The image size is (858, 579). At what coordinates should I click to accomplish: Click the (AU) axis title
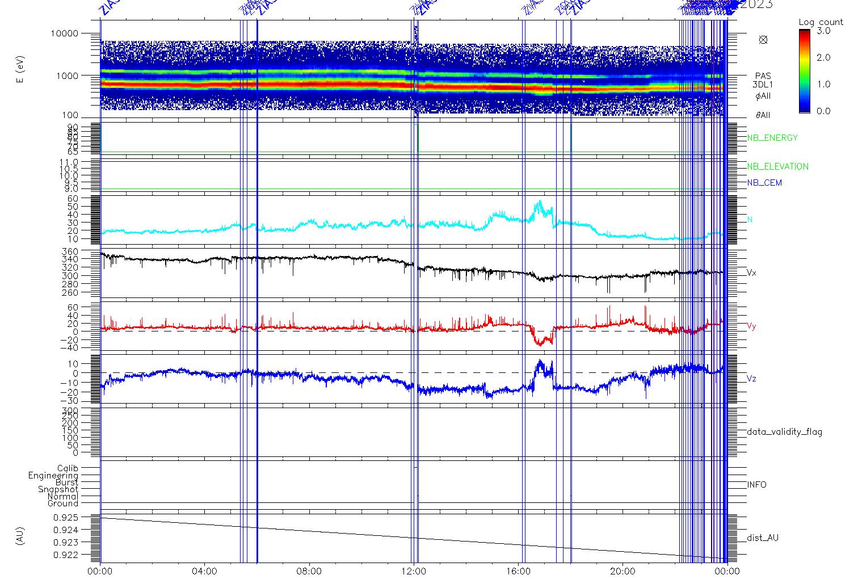tap(20, 536)
